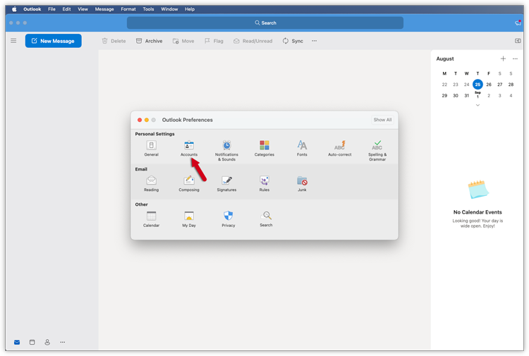The height and width of the screenshot is (356, 529).
Task: Click the Search field
Action: [x=265, y=23]
